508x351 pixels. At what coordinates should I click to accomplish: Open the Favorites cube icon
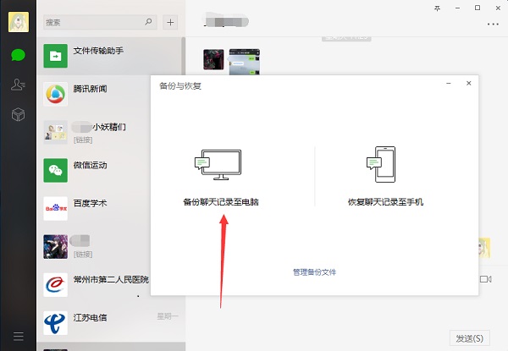click(18, 114)
